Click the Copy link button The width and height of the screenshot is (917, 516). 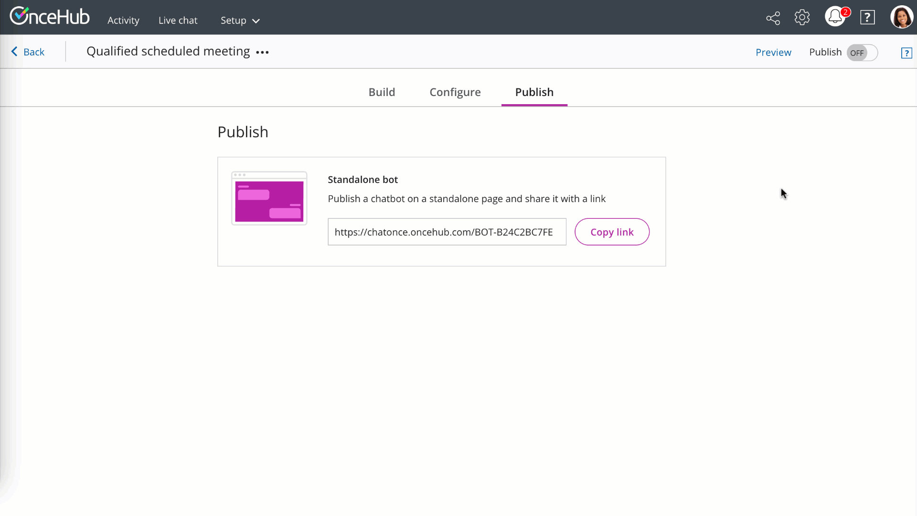(x=611, y=232)
